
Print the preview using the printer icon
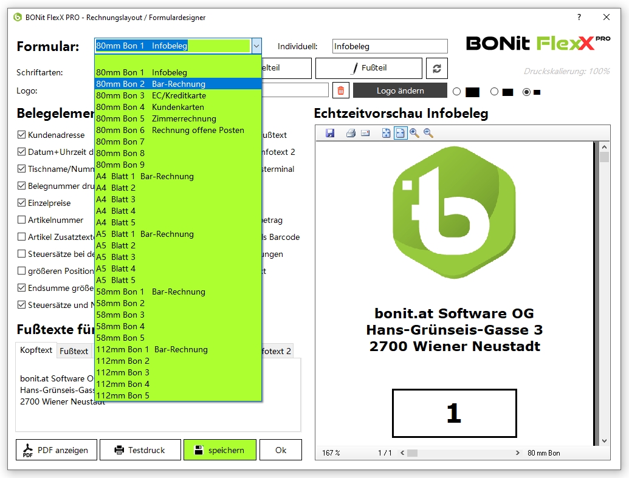click(x=351, y=133)
